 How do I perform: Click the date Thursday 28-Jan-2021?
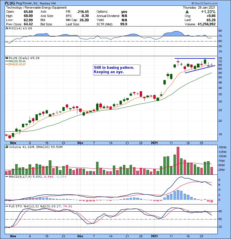click(x=199, y=7)
